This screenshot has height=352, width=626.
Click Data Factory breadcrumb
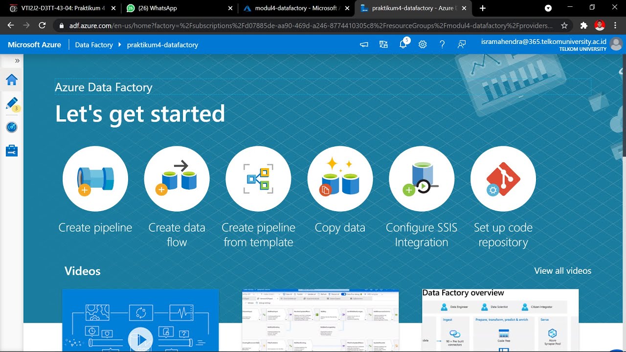94,44
